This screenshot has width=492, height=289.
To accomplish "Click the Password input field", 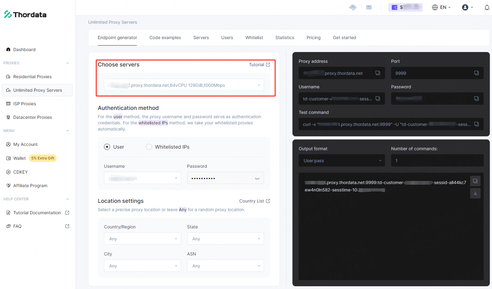I will [225, 178].
